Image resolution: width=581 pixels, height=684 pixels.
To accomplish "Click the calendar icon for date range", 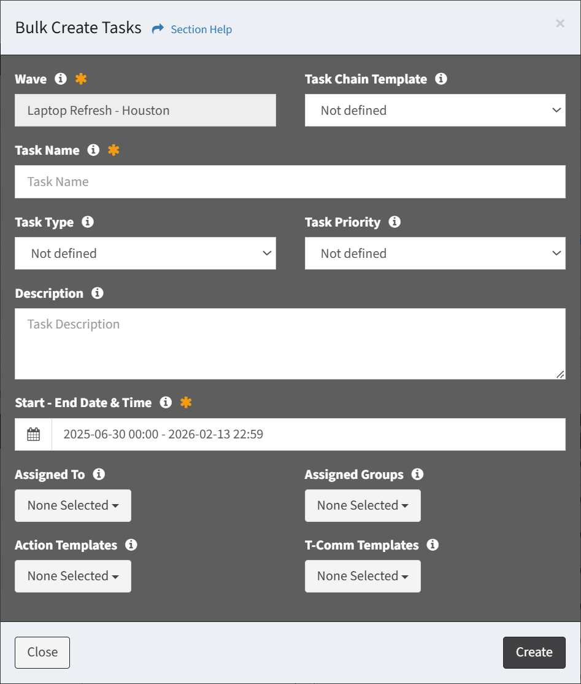I will tap(34, 435).
